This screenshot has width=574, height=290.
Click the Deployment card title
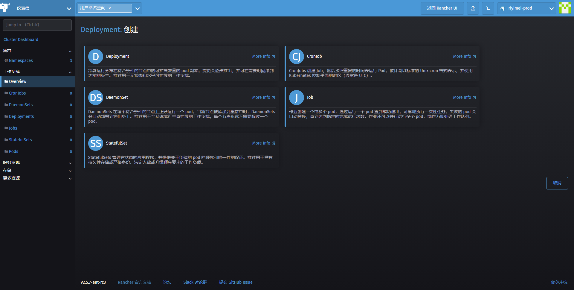(x=117, y=56)
